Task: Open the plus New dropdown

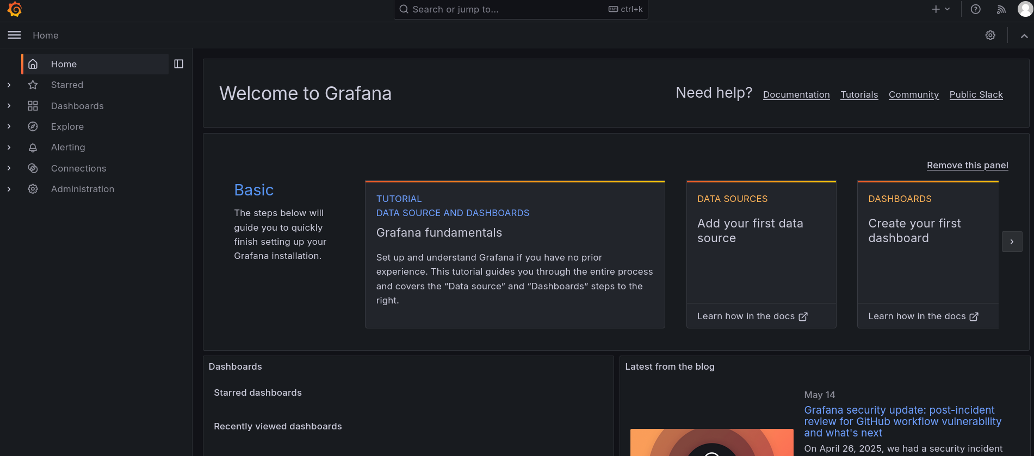Action: tap(940, 9)
